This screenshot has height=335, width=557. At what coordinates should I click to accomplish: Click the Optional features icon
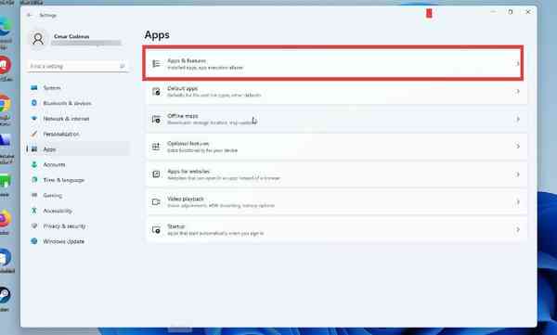(156, 147)
